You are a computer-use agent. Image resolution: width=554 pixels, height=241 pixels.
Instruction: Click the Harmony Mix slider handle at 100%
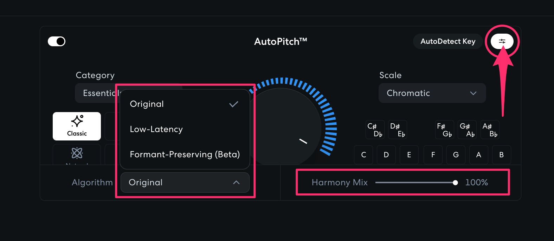tap(456, 183)
